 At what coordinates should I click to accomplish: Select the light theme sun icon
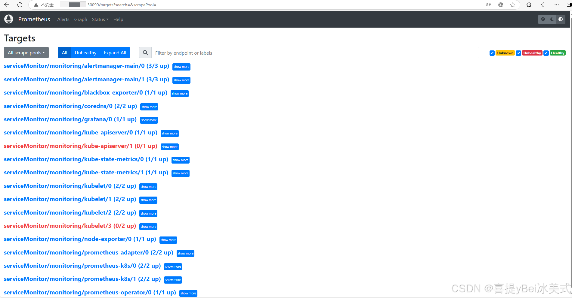tap(543, 19)
